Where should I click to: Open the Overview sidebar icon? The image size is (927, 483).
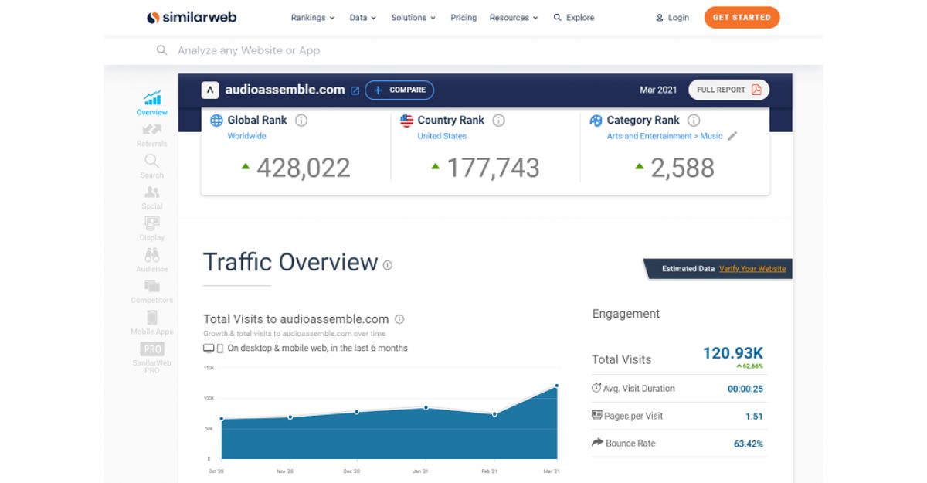152,98
